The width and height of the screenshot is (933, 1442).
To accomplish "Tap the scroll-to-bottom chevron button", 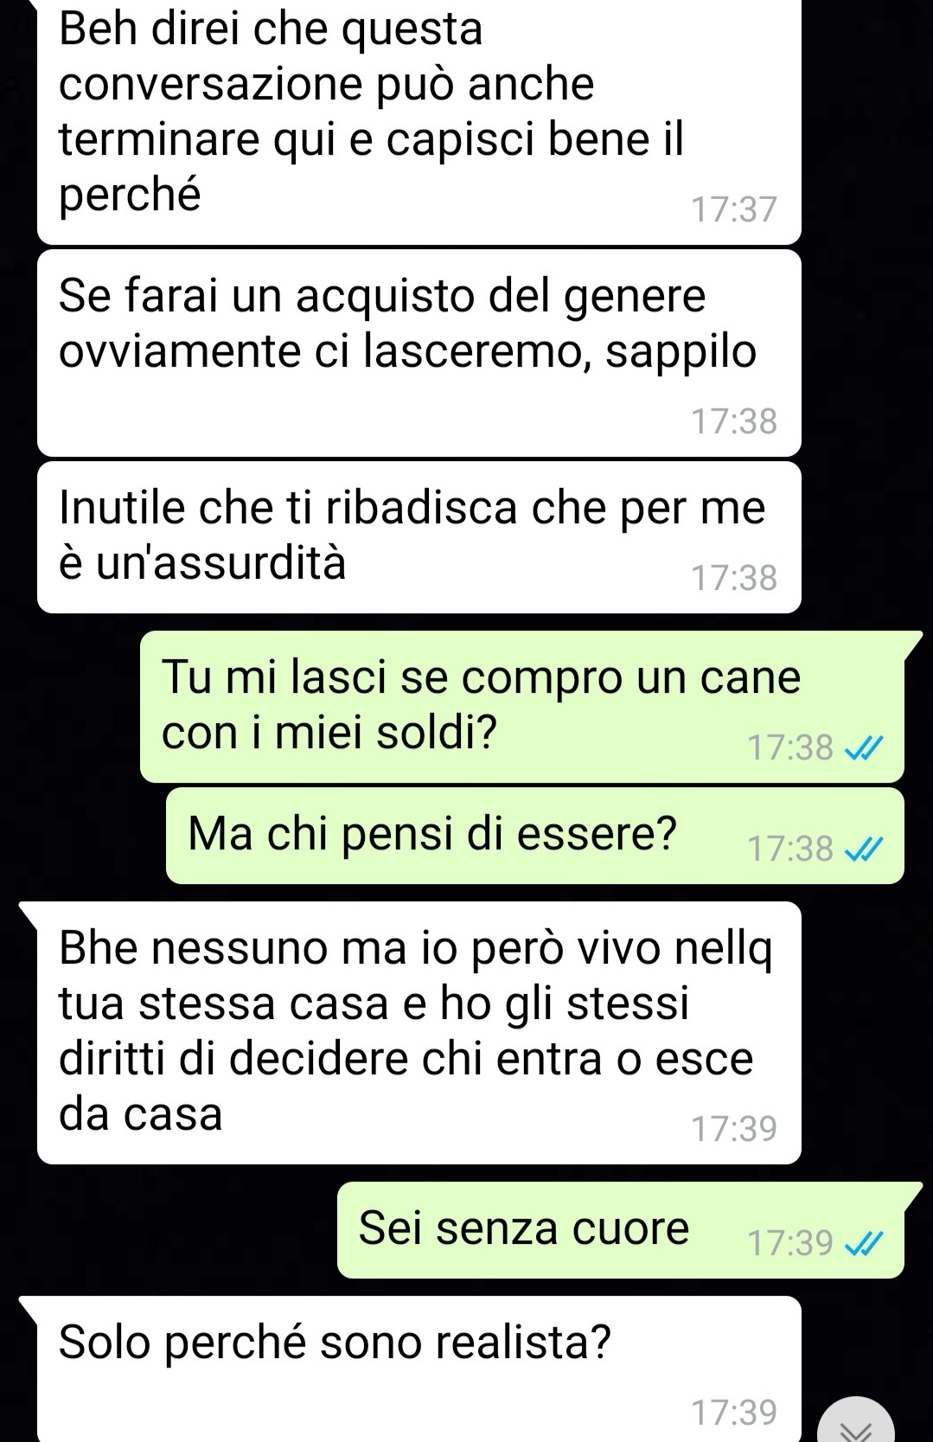I will (857, 1420).
